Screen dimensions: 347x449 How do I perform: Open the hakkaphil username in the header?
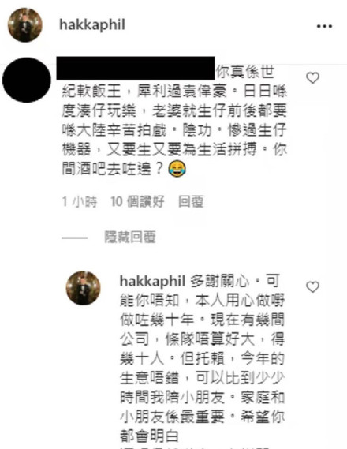[x=92, y=24]
